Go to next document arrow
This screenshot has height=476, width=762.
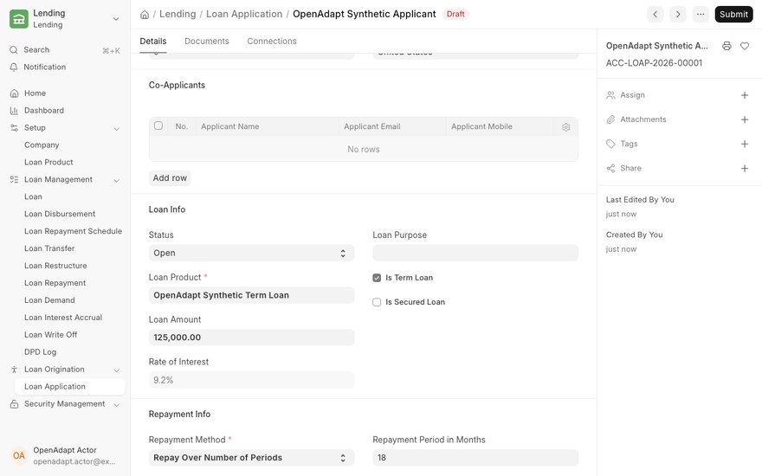(678, 14)
